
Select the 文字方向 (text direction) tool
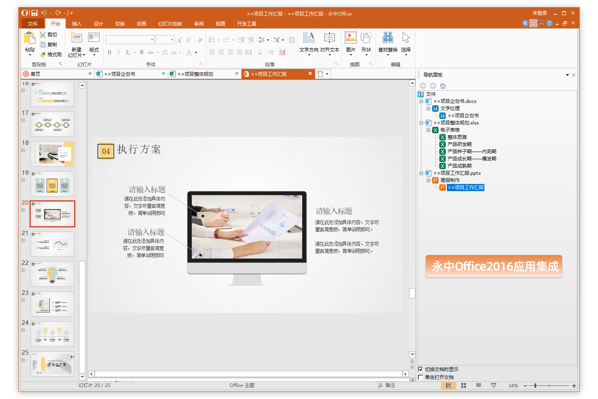coord(309,44)
